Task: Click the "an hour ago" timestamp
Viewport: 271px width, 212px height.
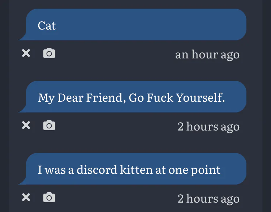Action: pos(207,54)
